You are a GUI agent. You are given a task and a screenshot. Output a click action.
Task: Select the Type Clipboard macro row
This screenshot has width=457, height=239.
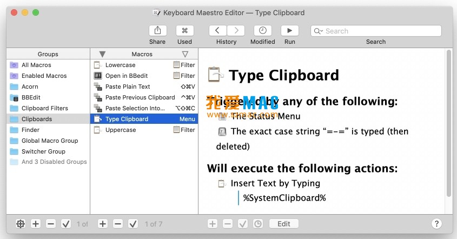click(144, 119)
